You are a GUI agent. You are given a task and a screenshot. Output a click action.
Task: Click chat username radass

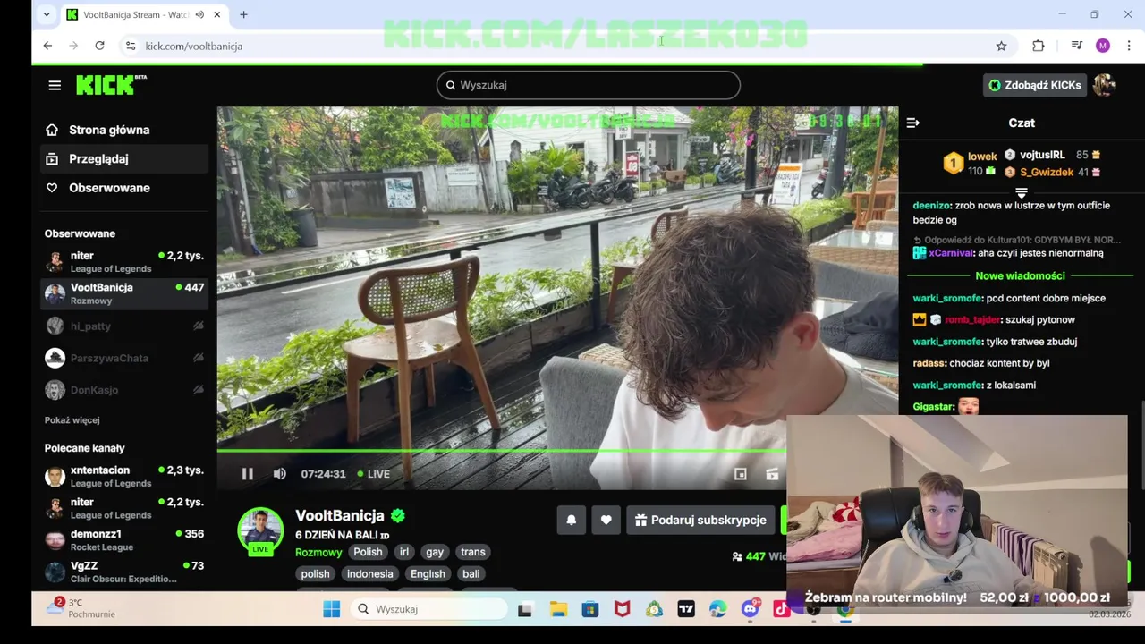[x=929, y=363]
